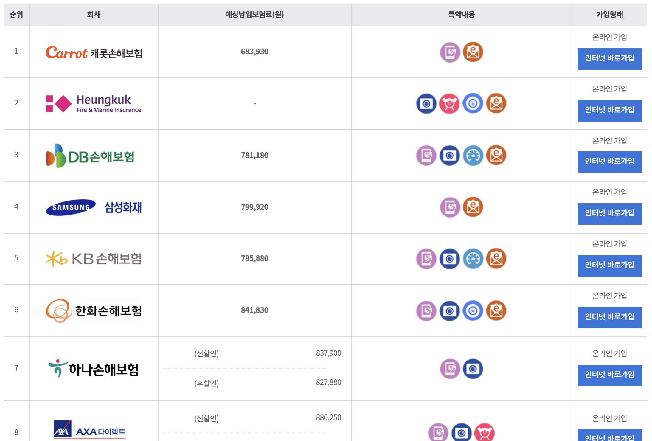Click the 예상납입보험료(원) column header
Screen dimensions: 652x441
[254, 15]
